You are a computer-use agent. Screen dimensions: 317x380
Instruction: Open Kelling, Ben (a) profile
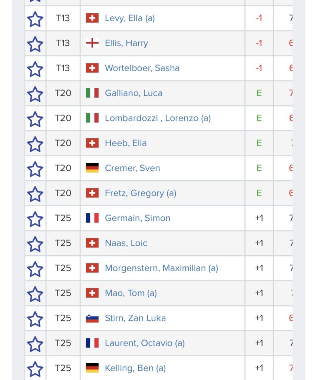(135, 368)
